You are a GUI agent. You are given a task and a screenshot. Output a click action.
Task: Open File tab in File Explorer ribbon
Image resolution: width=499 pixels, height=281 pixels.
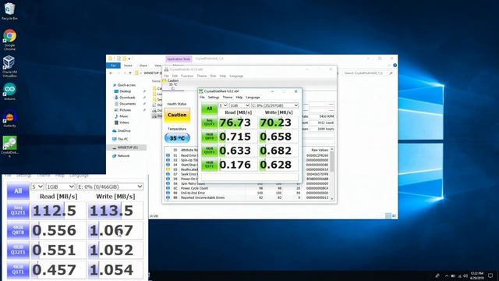click(x=113, y=66)
